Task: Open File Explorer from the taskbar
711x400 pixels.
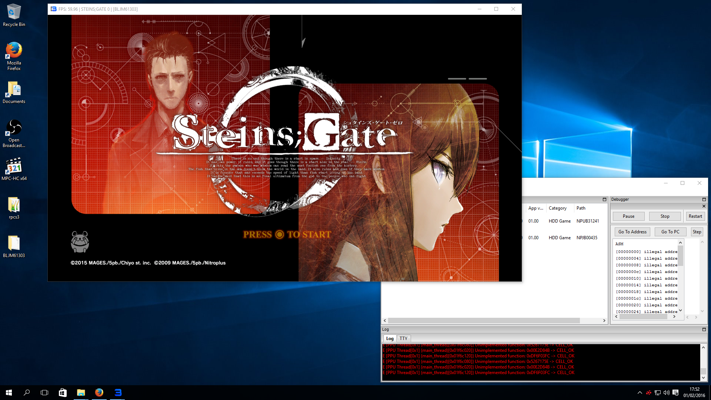Action: 81,393
